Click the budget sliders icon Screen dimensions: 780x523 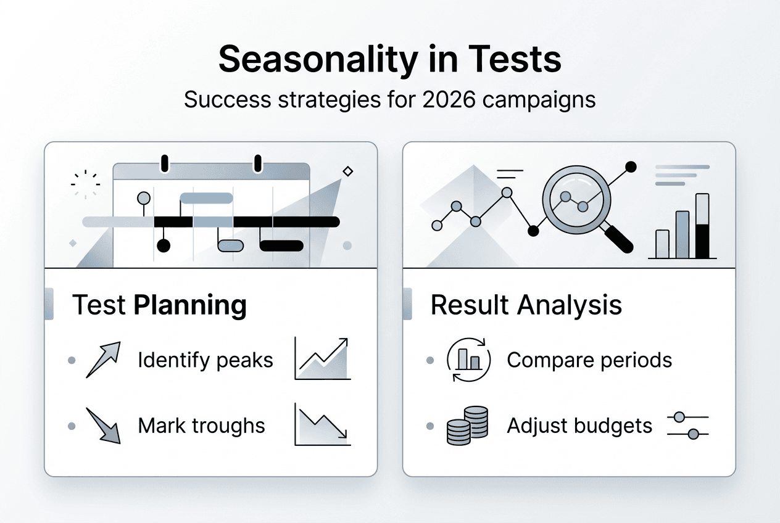pos(687,426)
